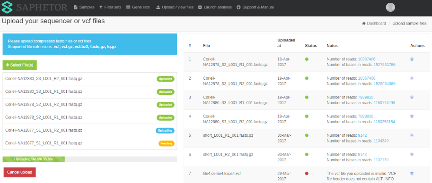Click reads count 9142 in row 5
The height and width of the screenshot is (183, 432).
pyautogui.click(x=362, y=135)
